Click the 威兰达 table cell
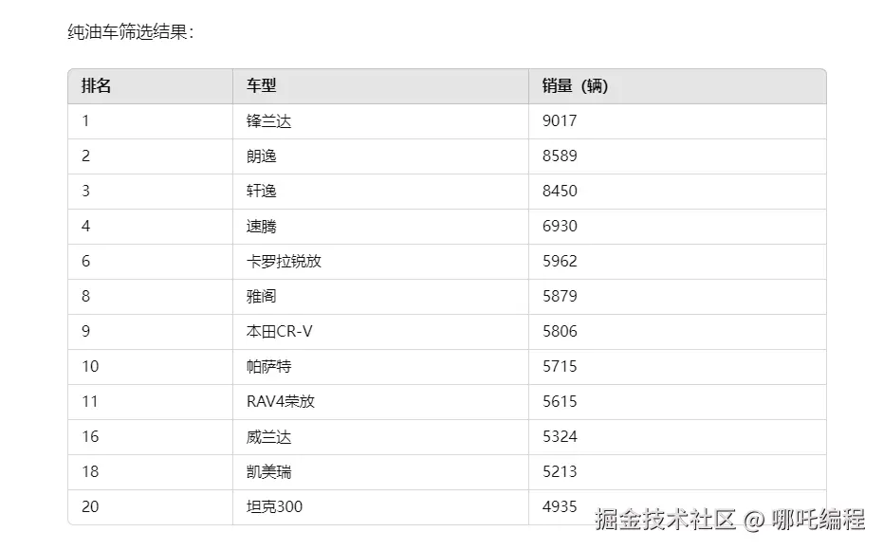This screenshot has width=883, height=550. 268,437
